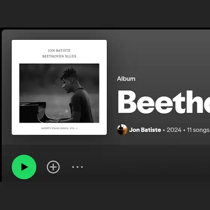Open the three-dot more options menu

[78, 167]
